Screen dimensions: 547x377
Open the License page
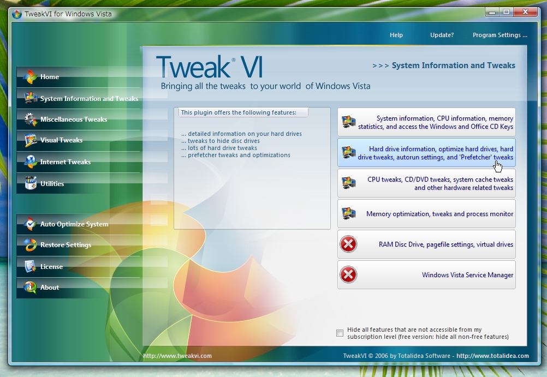click(78, 266)
